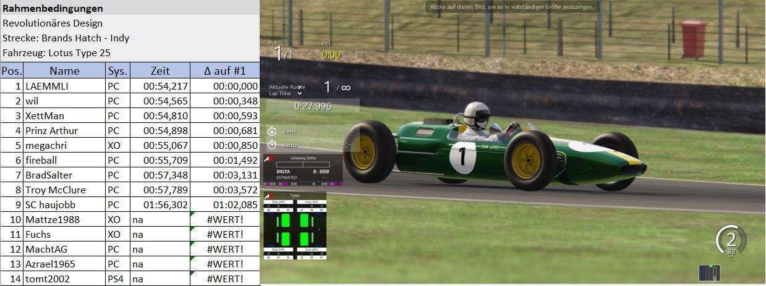
Task: Select the PS4 system cell for tomt2002
Action: (x=117, y=279)
